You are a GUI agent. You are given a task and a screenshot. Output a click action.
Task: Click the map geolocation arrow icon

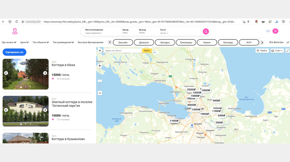pos(100,51)
